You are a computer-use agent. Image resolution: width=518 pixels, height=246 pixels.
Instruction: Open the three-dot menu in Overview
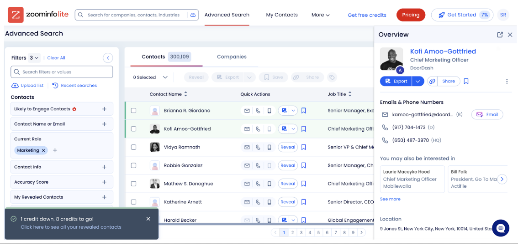[x=507, y=82]
